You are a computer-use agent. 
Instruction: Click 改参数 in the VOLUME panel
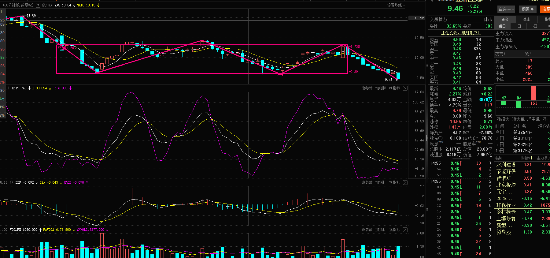(x=367, y=230)
